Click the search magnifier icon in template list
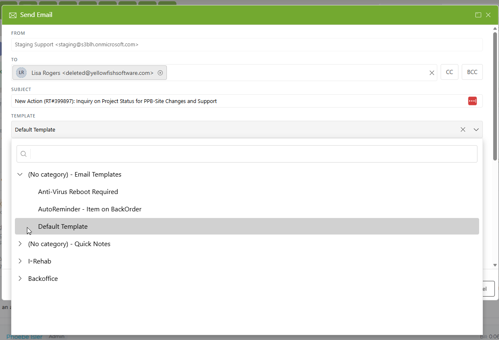499x340 pixels. (x=24, y=154)
